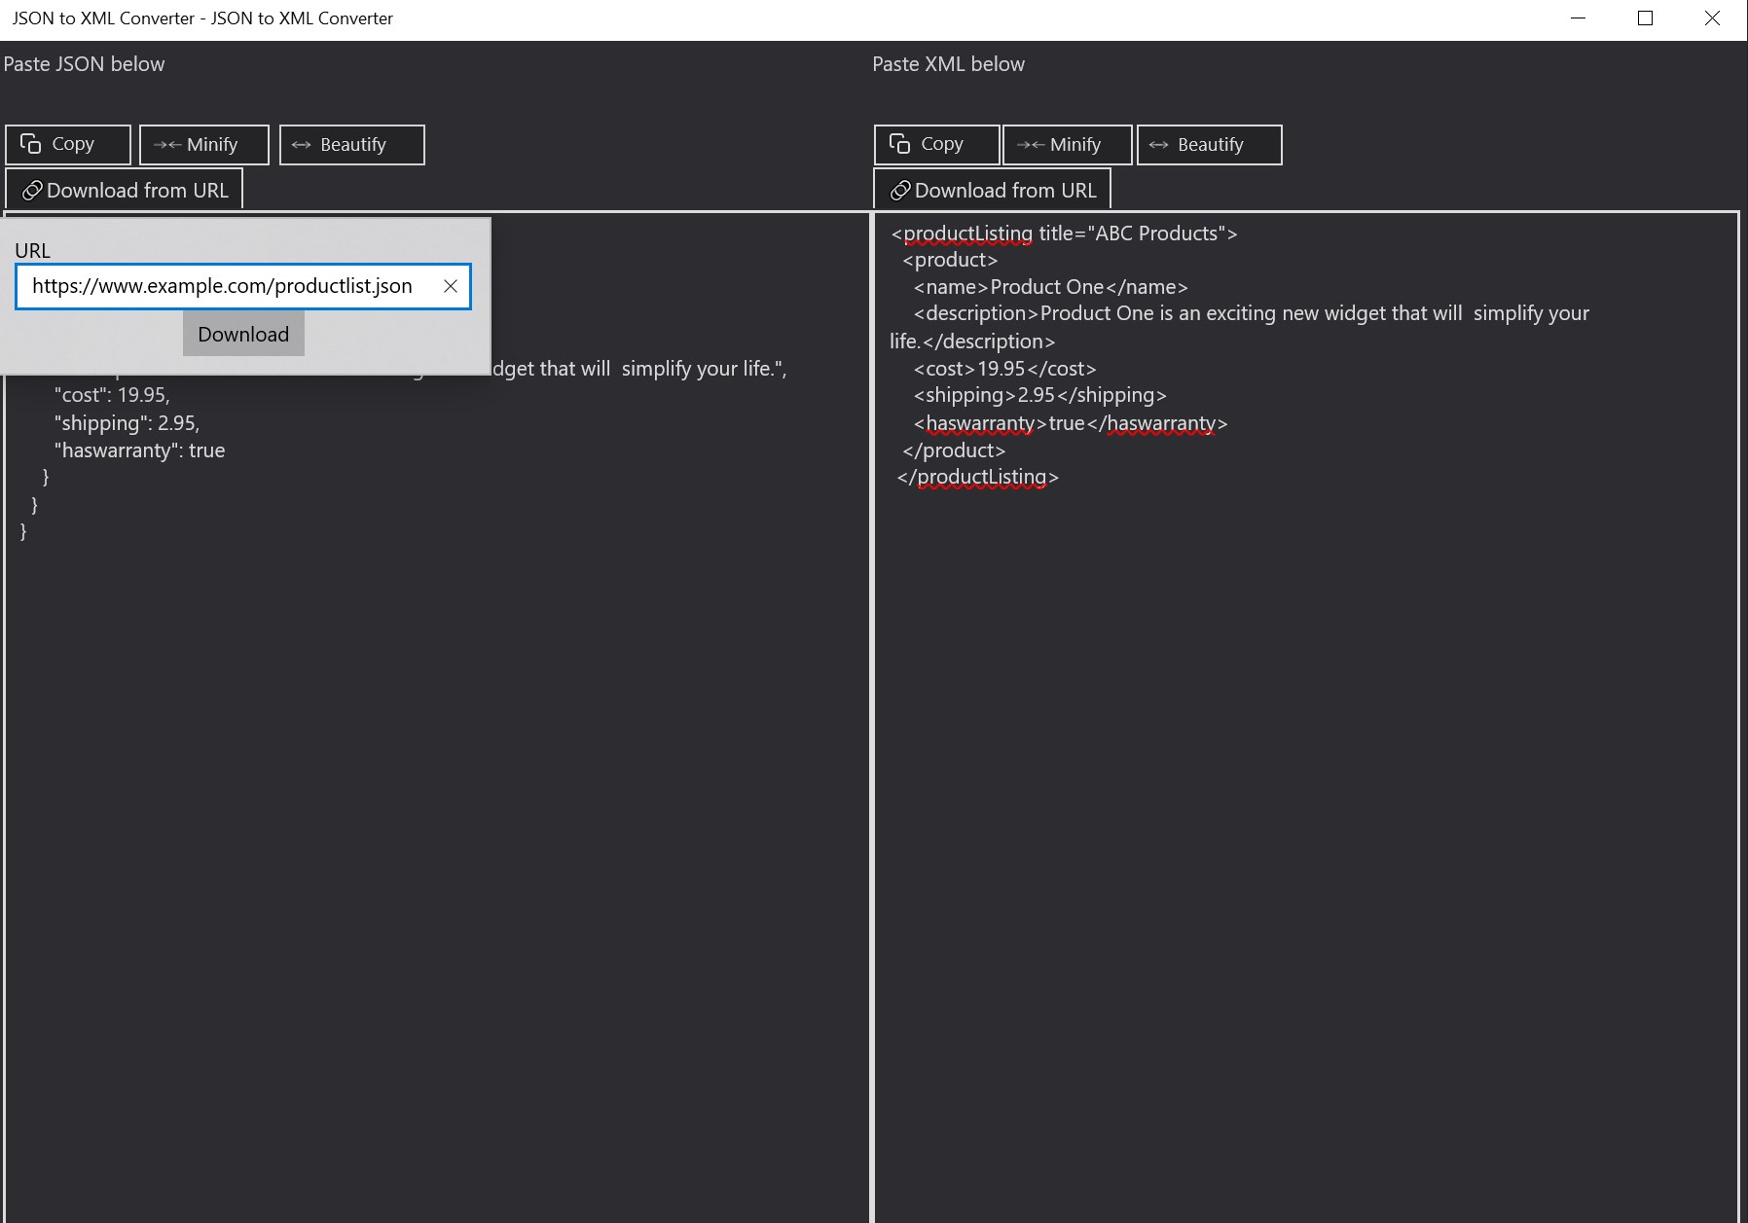Click inside the XML editor text area
This screenshot has width=1748, height=1223.
[1306, 778]
